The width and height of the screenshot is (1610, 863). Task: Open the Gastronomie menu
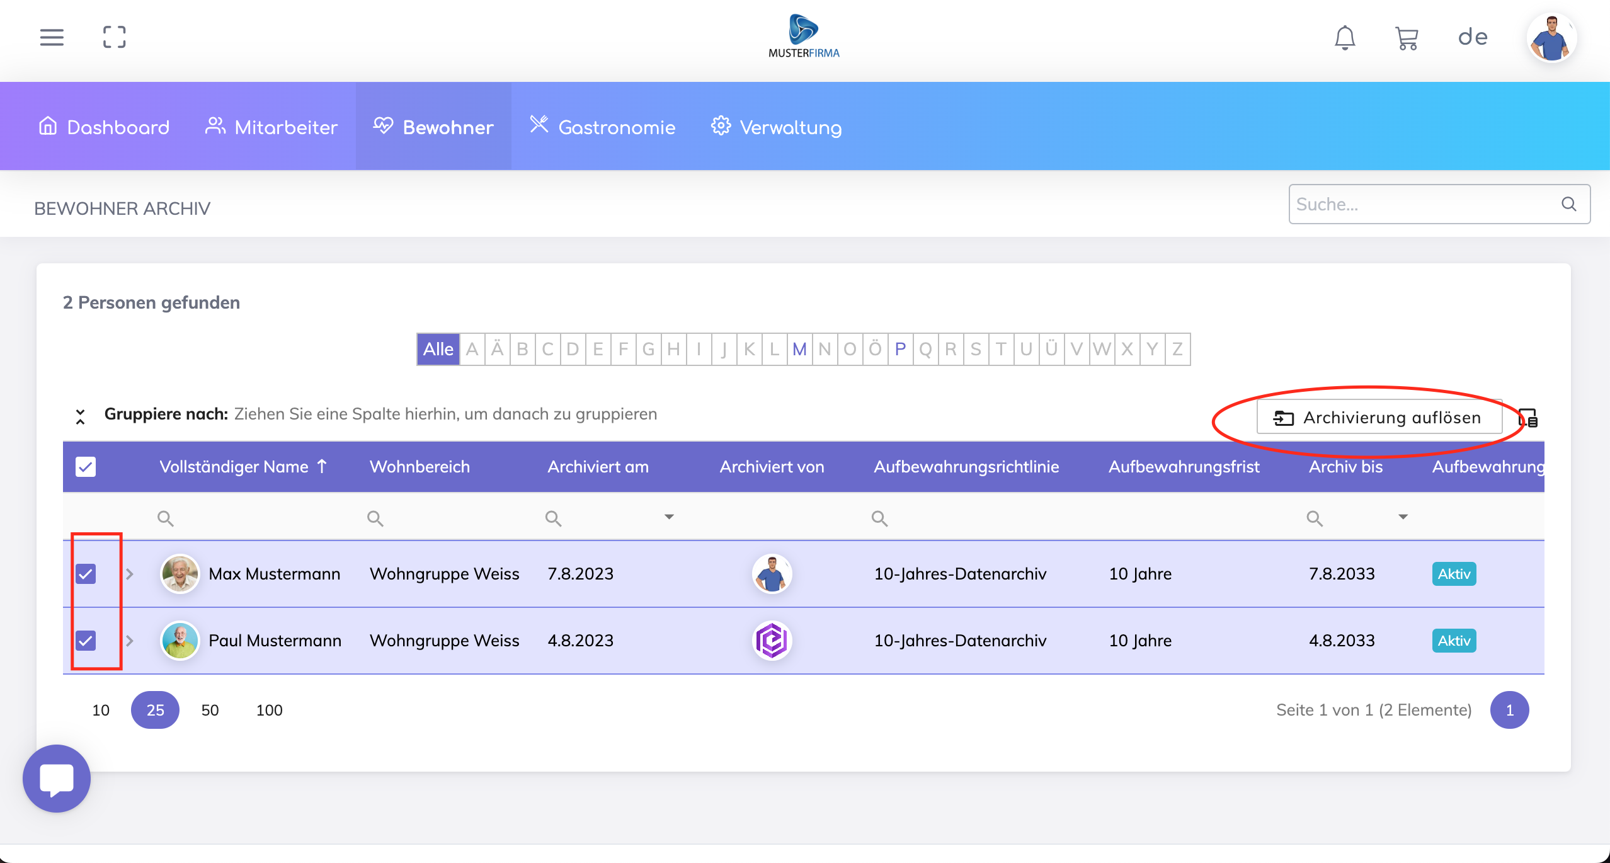point(602,127)
